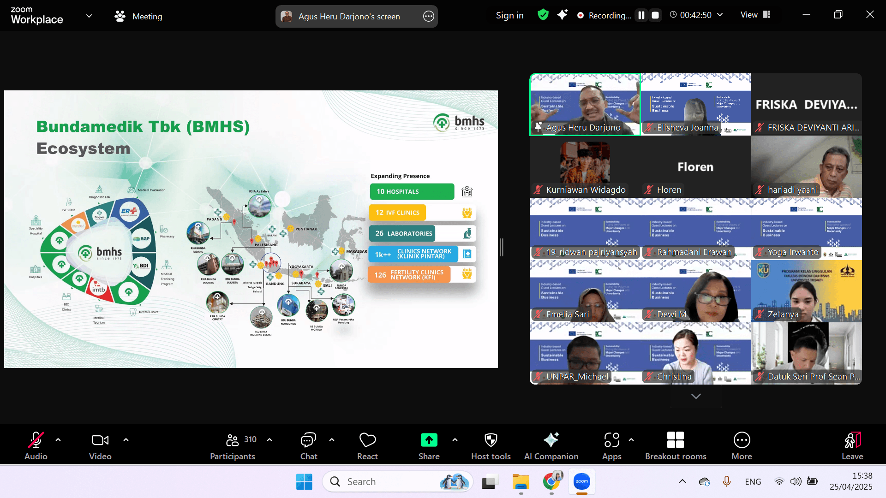Viewport: 886px width, 498px height.
Task: Expand video options arrow
Action: click(126, 440)
